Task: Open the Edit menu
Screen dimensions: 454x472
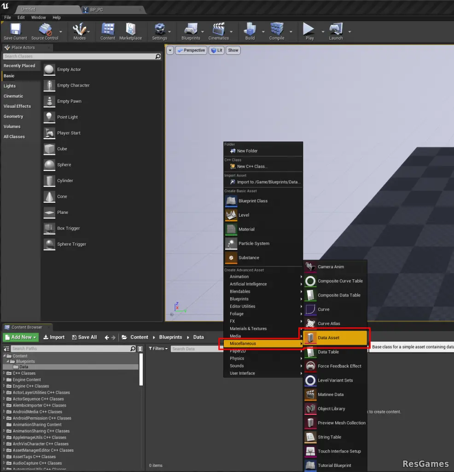Action: coord(21,18)
